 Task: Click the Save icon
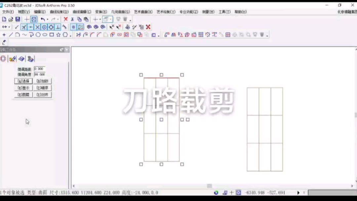(18, 19)
